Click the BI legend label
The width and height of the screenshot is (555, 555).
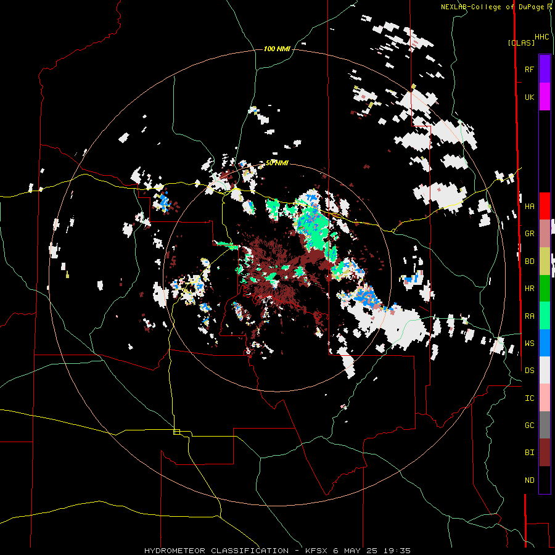click(x=529, y=453)
